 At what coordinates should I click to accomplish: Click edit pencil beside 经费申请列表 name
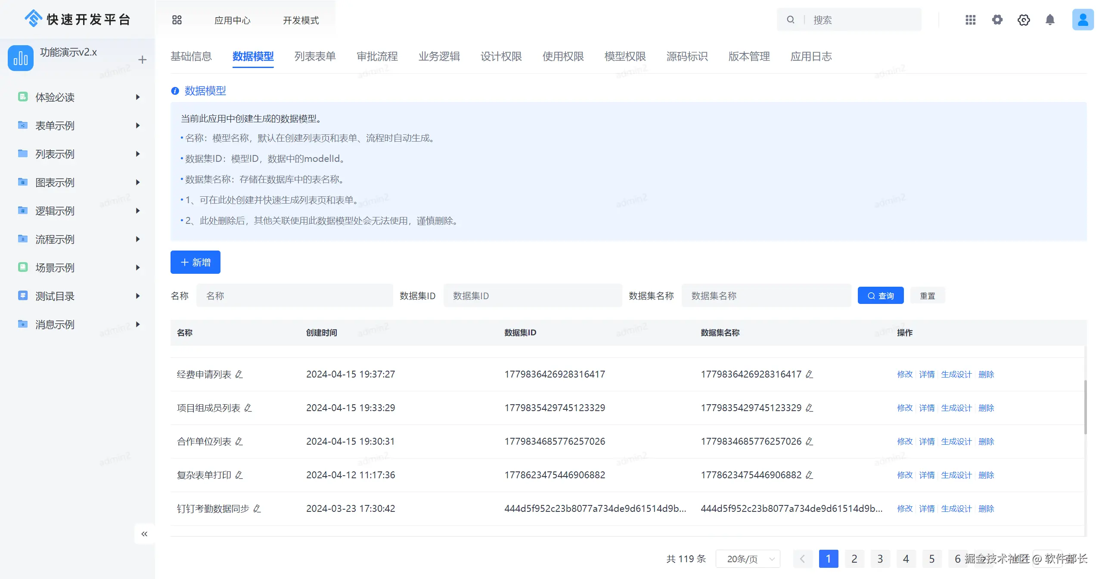point(239,375)
